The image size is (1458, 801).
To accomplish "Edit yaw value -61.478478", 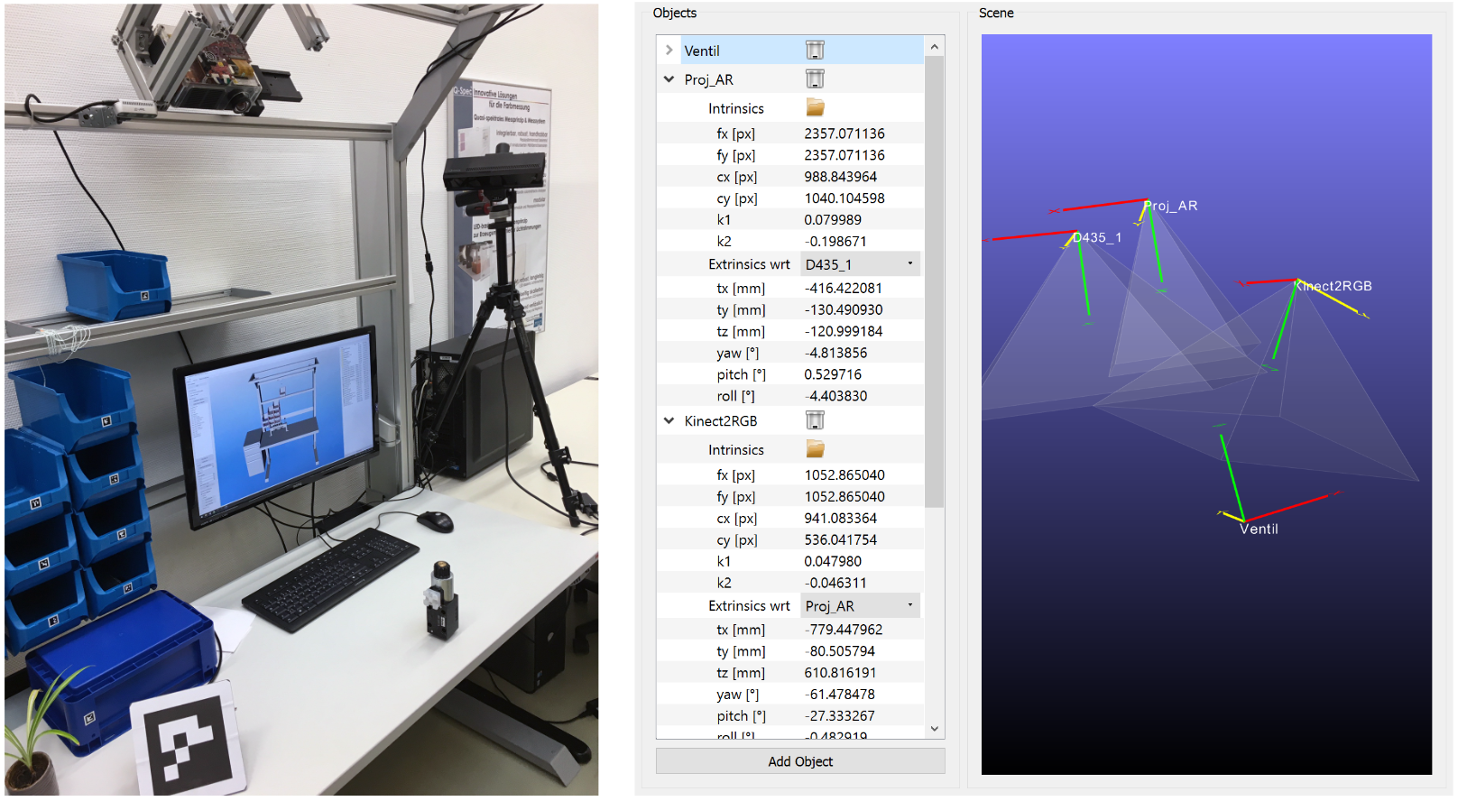I will tap(840, 695).
